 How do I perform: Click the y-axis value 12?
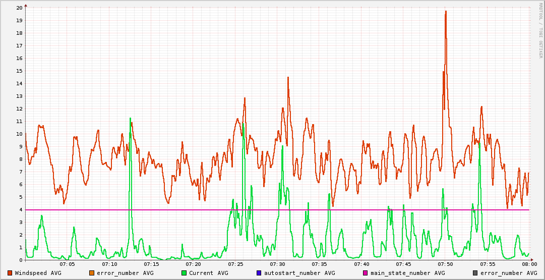pyautogui.click(x=20, y=109)
